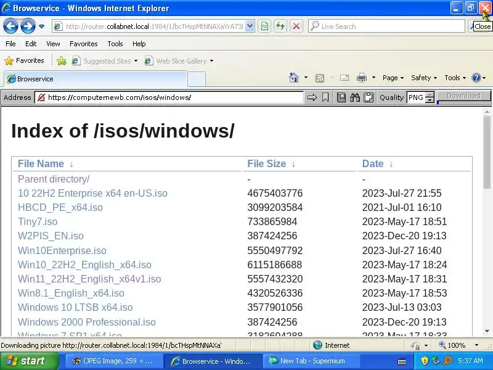Image resolution: width=493 pixels, height=370 pixels.
Task: Click the Quality PNG value field
Action: [416, 97]
